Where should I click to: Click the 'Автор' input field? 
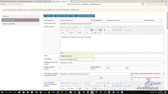77,56
